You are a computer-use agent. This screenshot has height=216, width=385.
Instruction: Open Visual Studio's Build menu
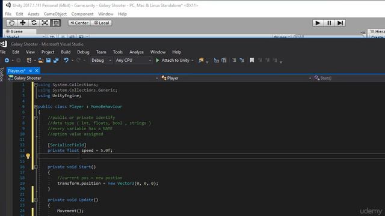(66, 52)
